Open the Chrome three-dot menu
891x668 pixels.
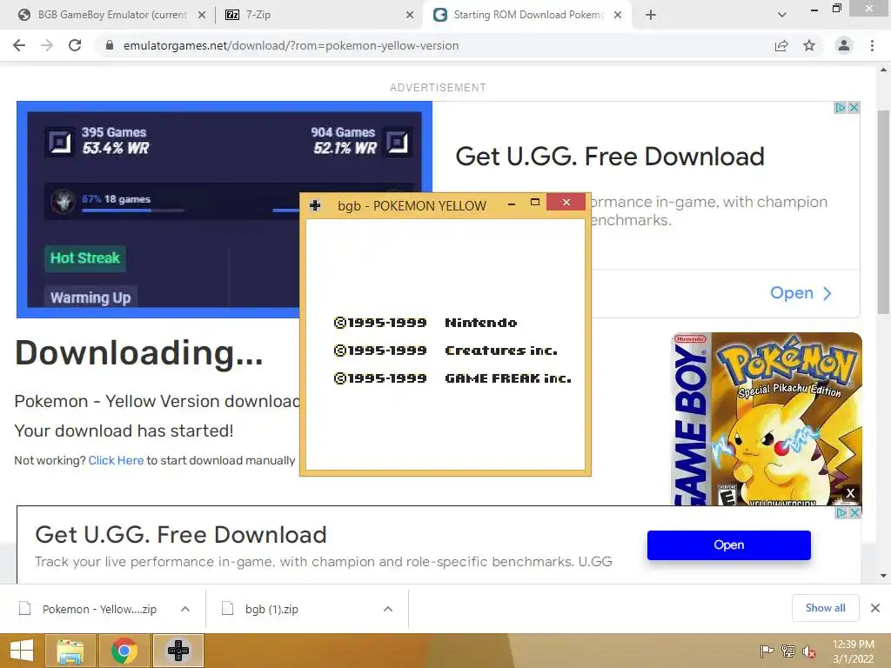click(x=872, y=45)
